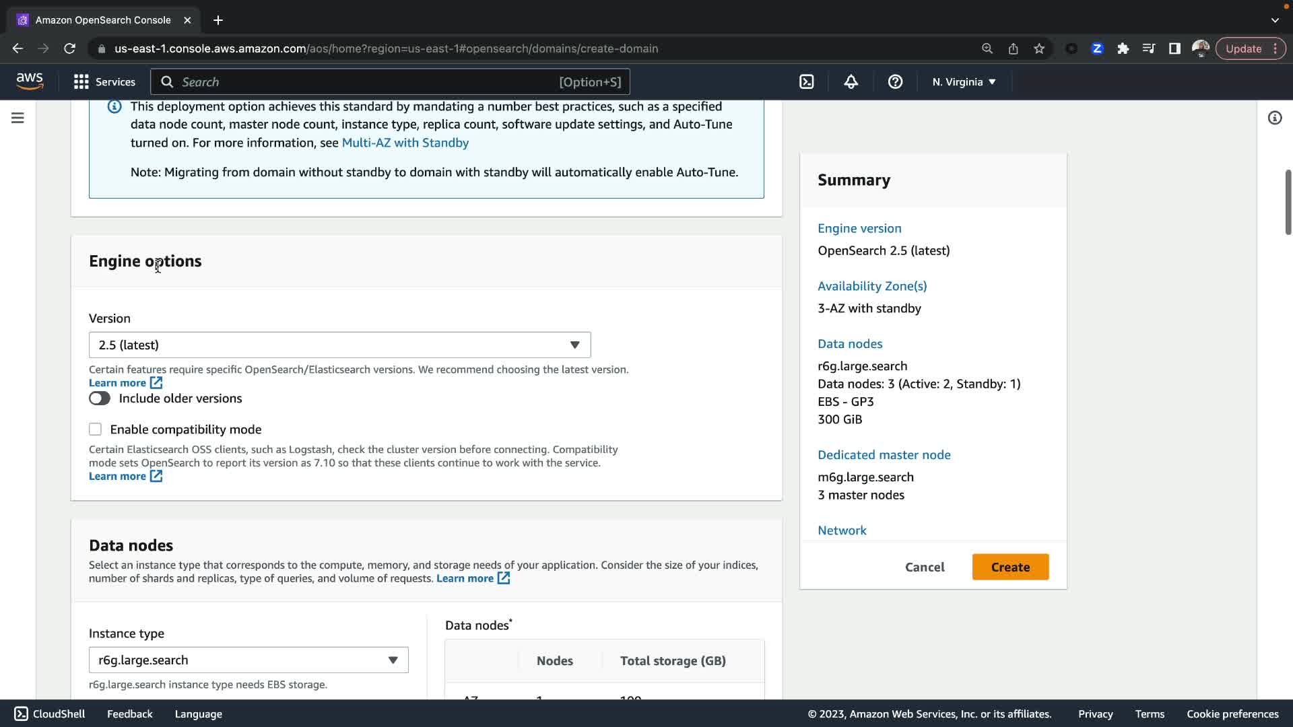
Task: Open the Instance type r6g.large.search dropdown
Action: click(x=248, y=660)
